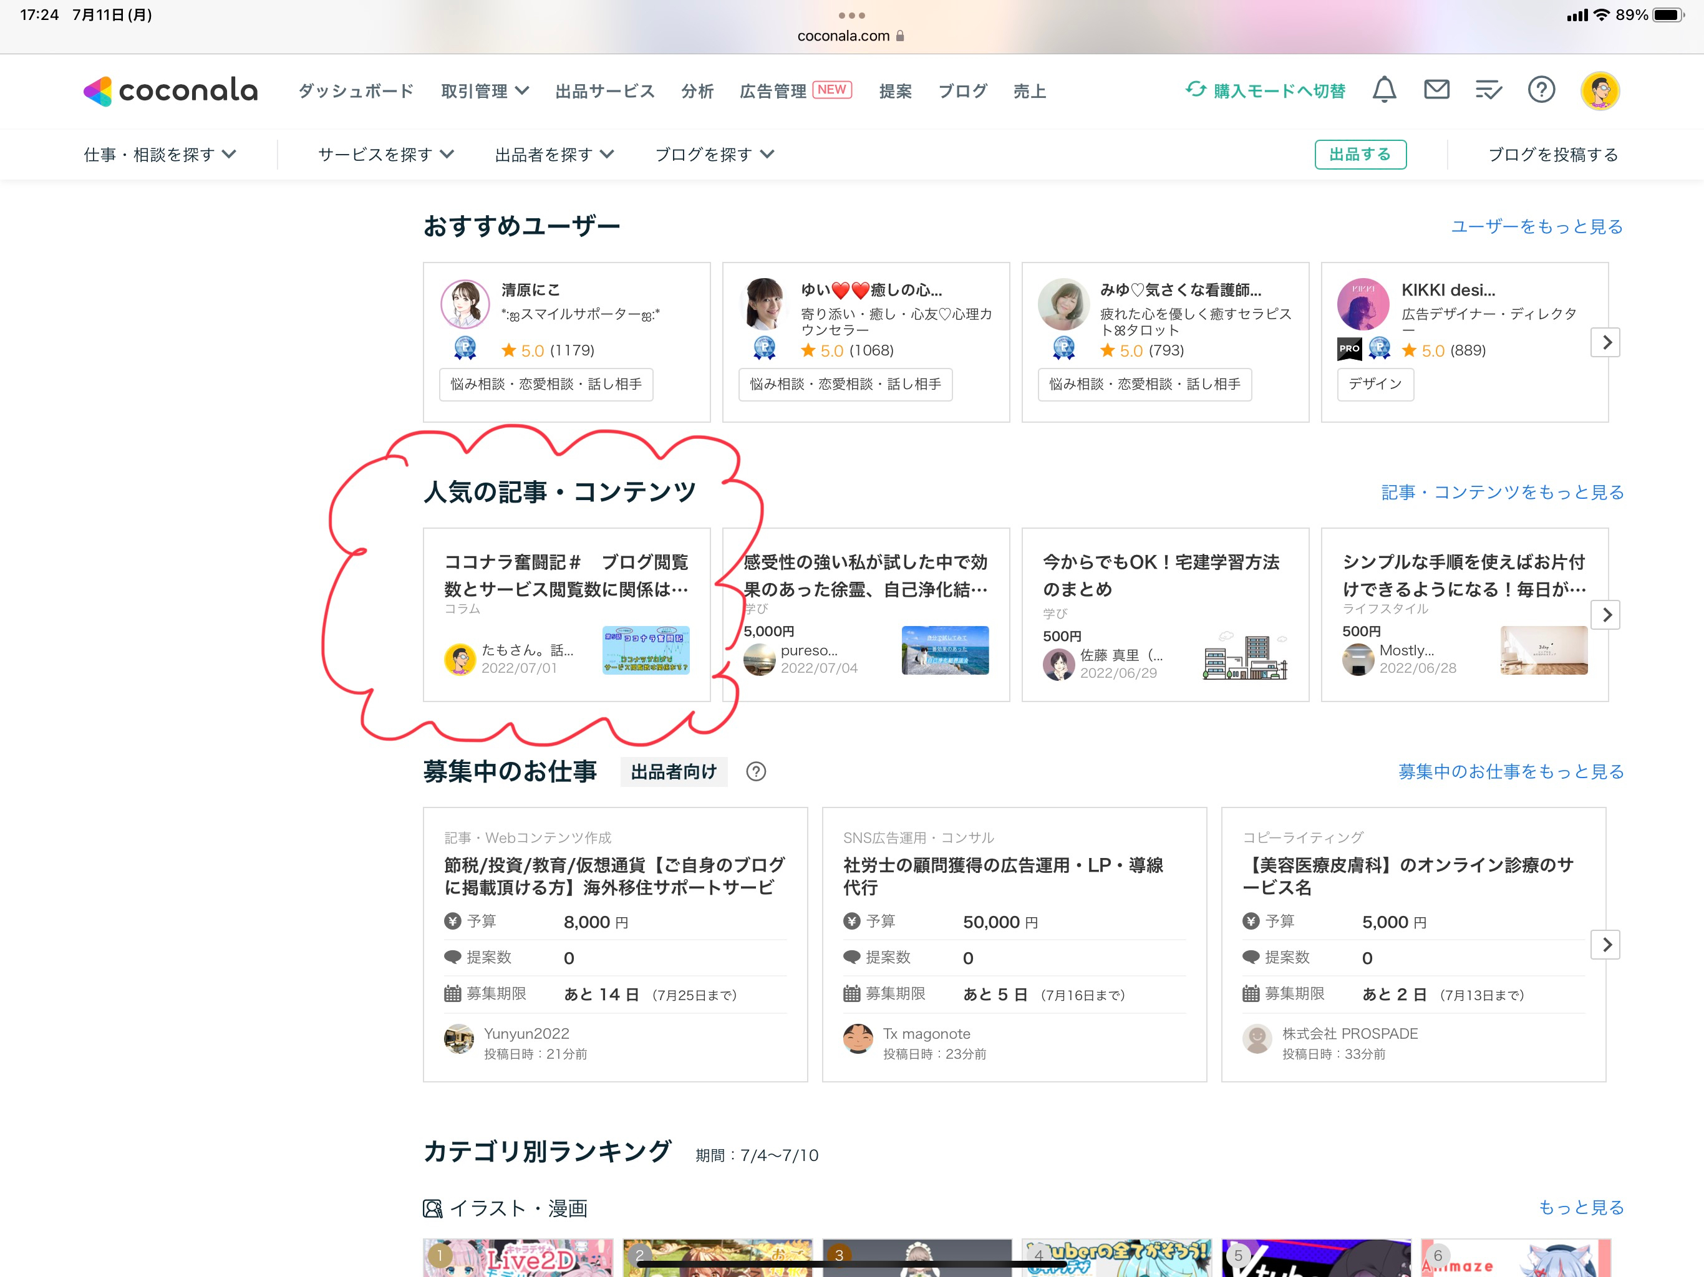Click ユーザーをもっと見る link
Viewport: 1704px width, 1277px height.
[1536, 226]
